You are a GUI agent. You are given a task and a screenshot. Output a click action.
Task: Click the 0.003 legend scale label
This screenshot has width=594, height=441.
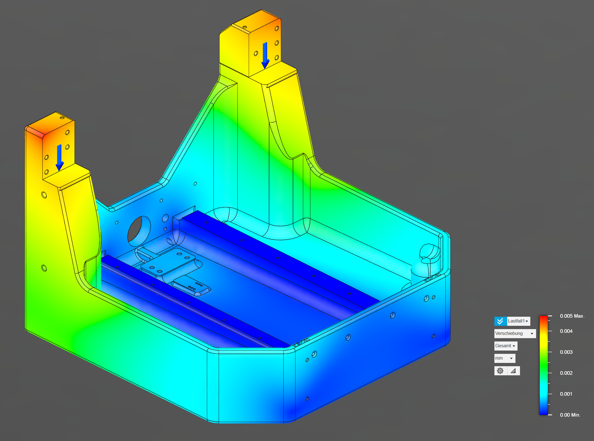[x=566, y=352]
